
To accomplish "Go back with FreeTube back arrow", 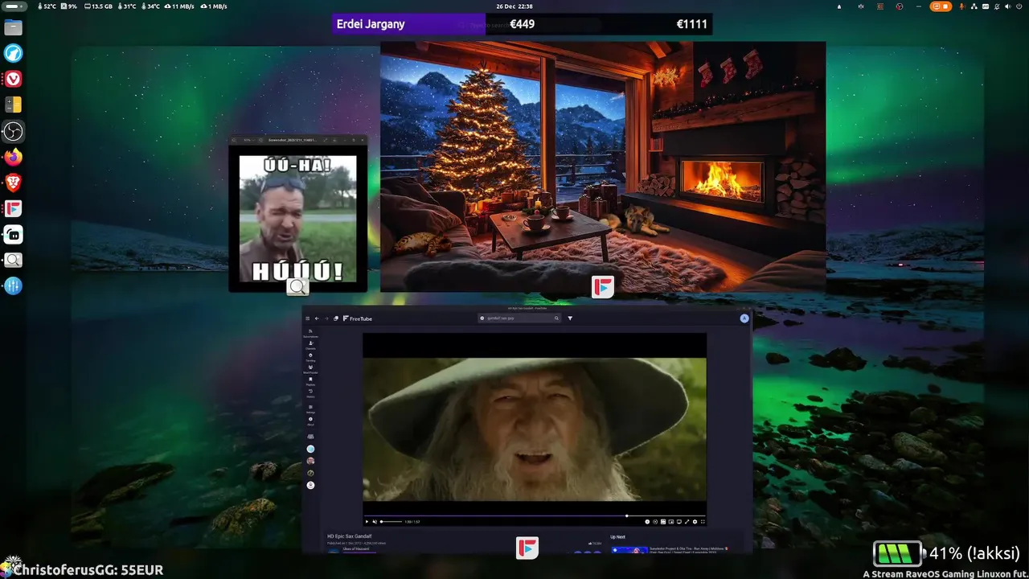I will pos(317,318).
